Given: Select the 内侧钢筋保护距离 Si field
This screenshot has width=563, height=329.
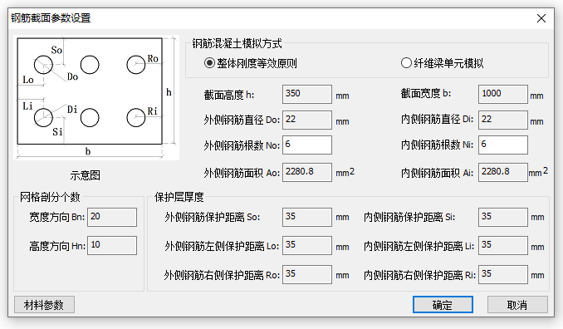Looking at the screenshot, I should (502, 217).
